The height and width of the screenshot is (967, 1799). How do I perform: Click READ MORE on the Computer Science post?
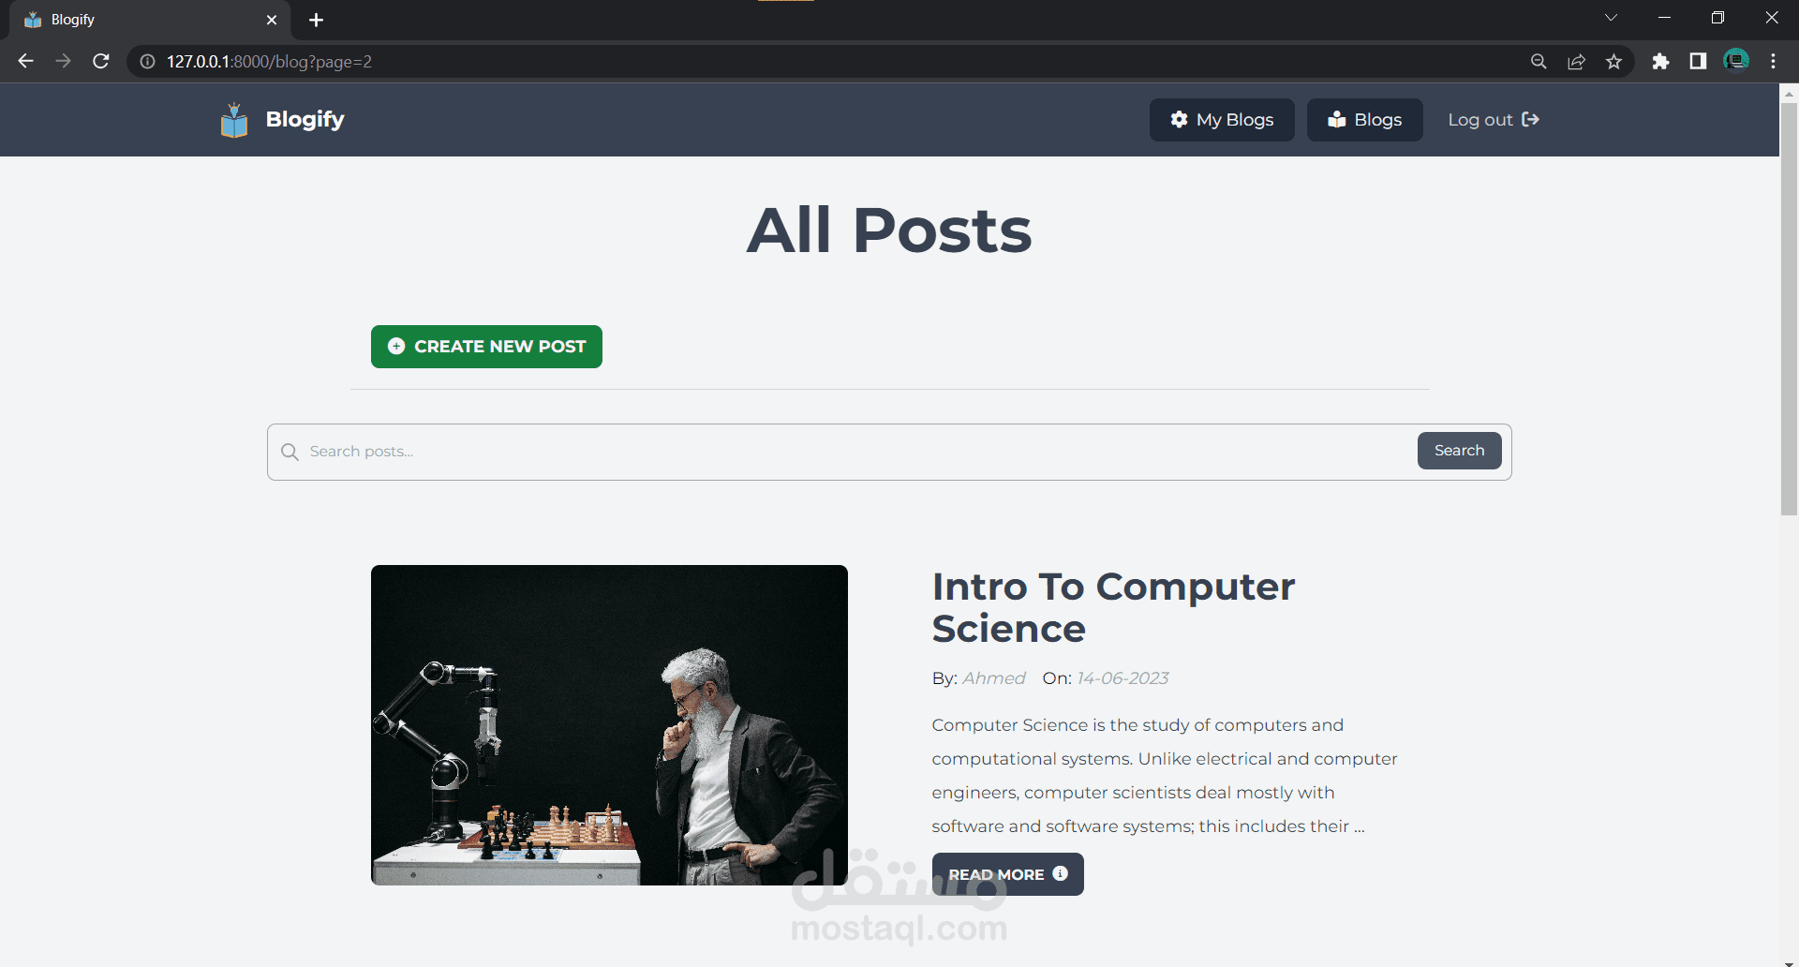[1007, 874]
